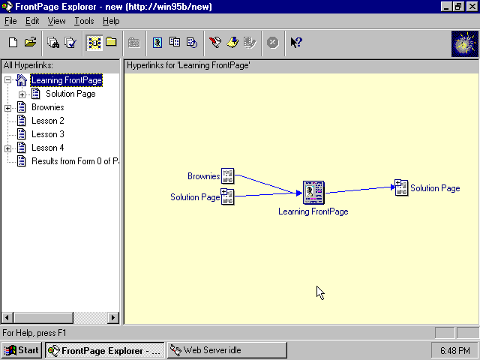Screen dimensions: 480x360
Task: Select the outgoing Solution Page node icon on the right
Action: pyautogui.click(x=401, y=187)
